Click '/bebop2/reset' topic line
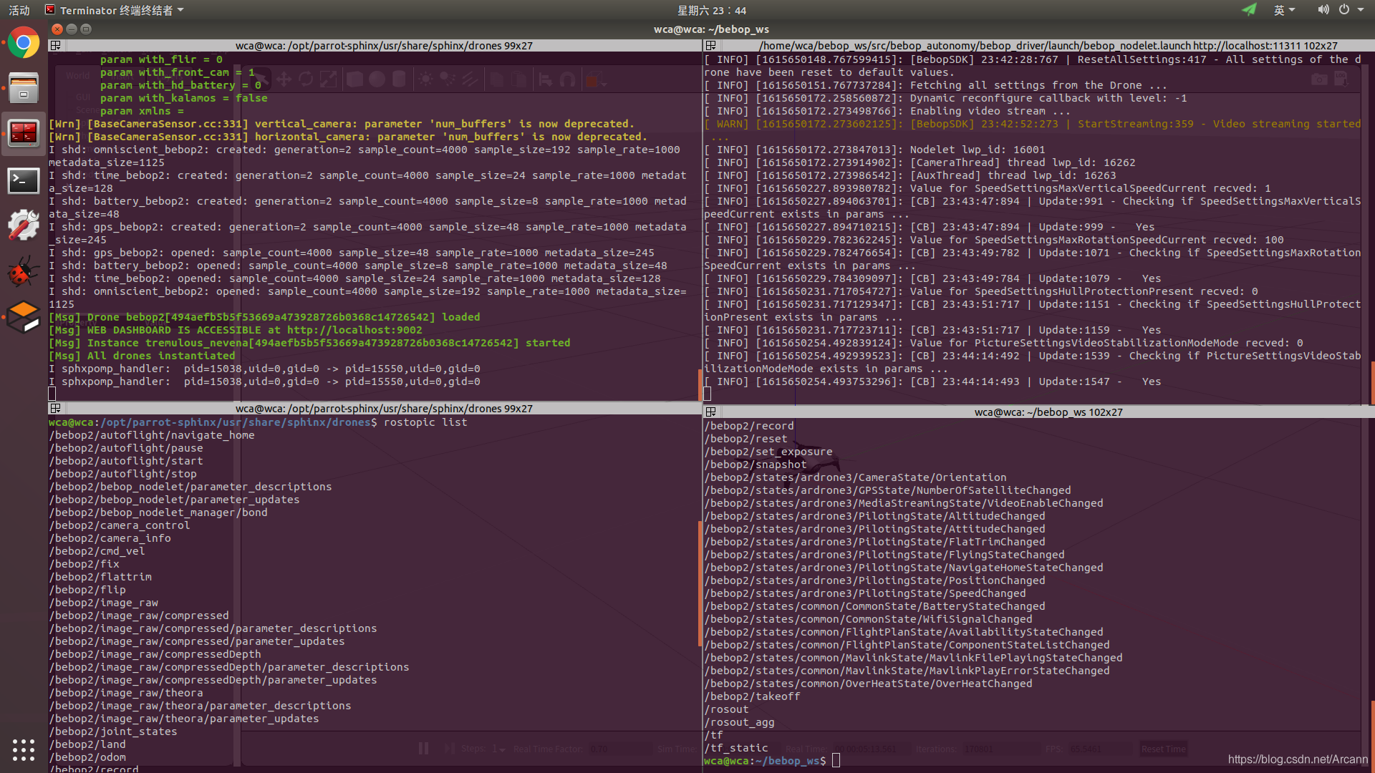Viewport: 1375px width, 773px height. (x=746, y=439)
